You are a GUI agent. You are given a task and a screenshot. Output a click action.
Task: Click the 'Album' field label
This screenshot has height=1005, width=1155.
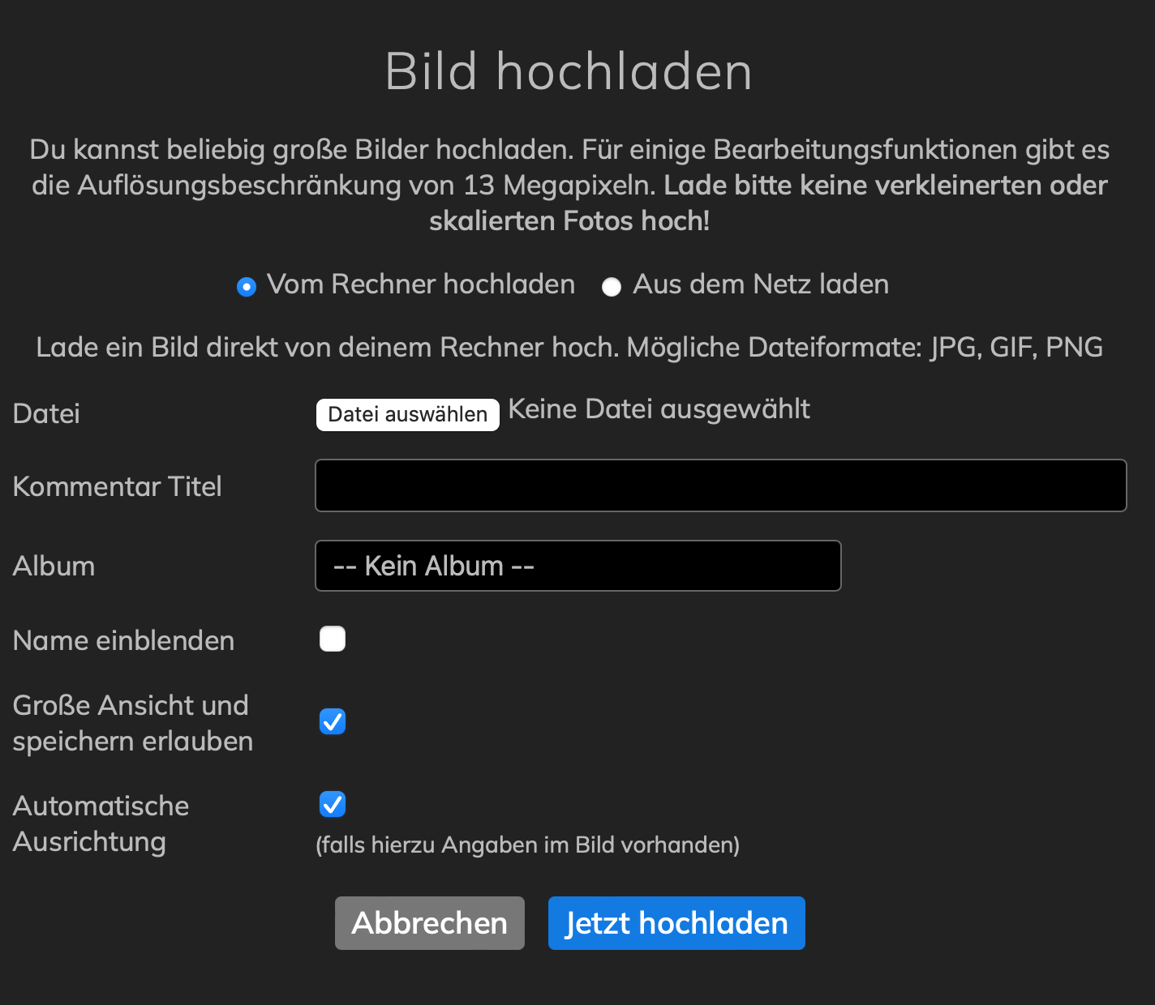click(54, 566)
